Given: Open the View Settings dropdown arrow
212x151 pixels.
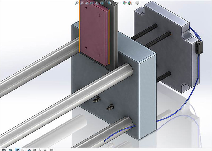Looking at the screenshot, I should pyautogui.click(x=141, y=3).
